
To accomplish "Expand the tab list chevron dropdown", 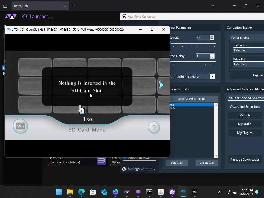I will pyautogui.click(x=213, y=6).
